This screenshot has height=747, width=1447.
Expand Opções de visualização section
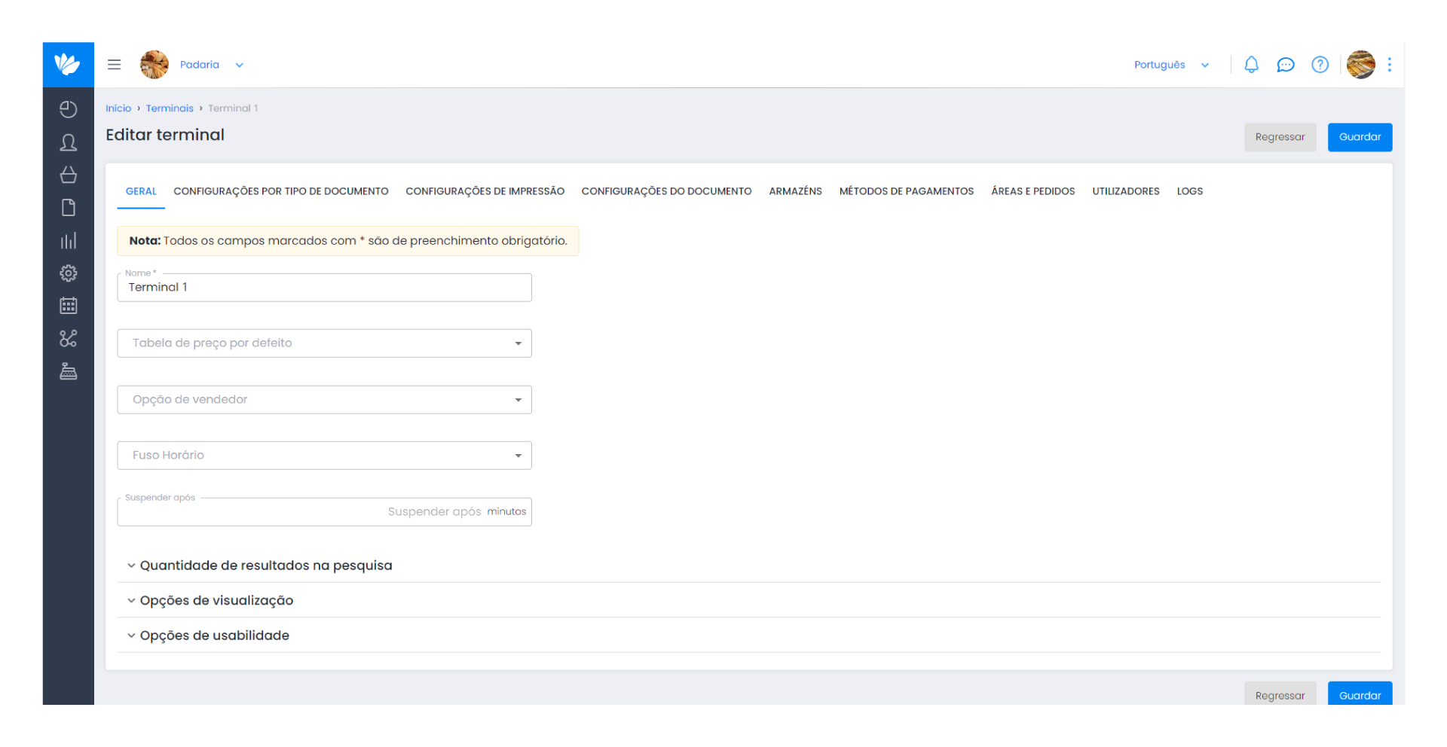click(748, 600)
